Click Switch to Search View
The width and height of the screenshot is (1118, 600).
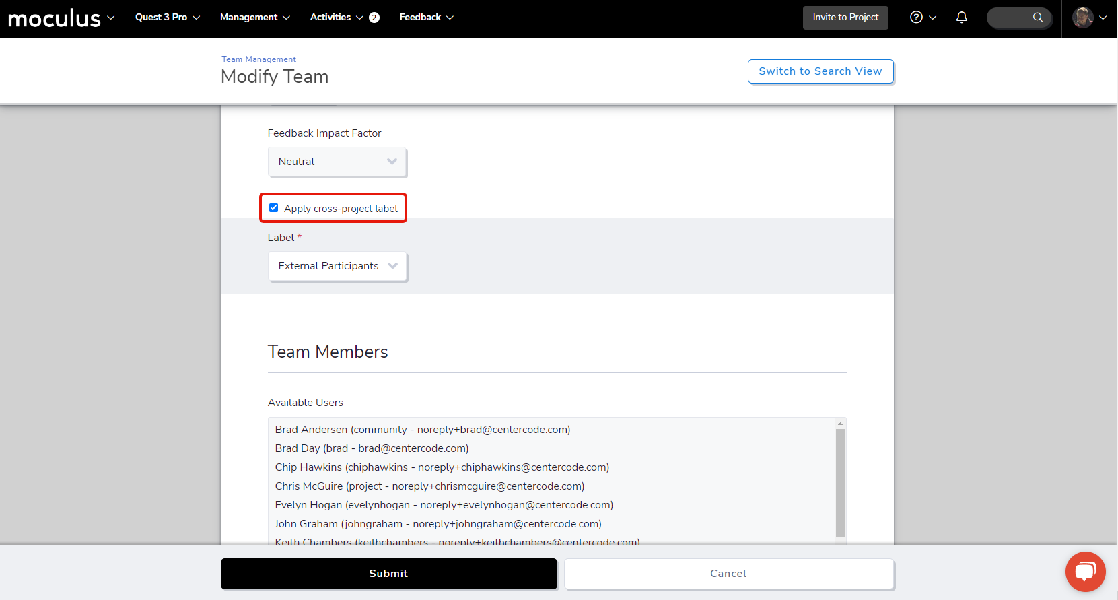820,71
